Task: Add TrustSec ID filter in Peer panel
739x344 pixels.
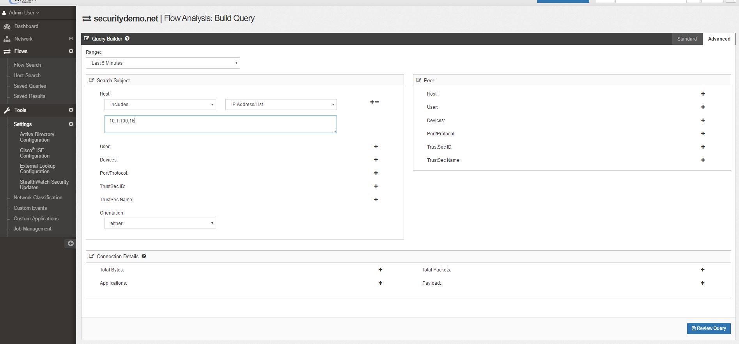Action: [x=703, y=147]
